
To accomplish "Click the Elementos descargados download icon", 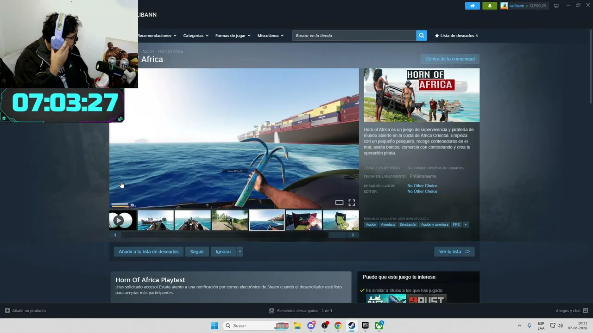I will [272, 311].
